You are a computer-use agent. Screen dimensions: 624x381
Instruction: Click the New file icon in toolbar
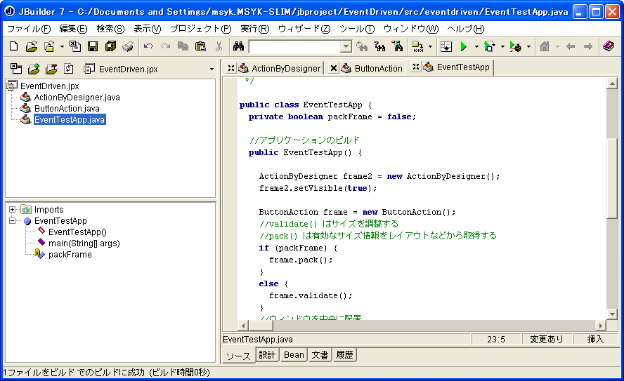13,47
